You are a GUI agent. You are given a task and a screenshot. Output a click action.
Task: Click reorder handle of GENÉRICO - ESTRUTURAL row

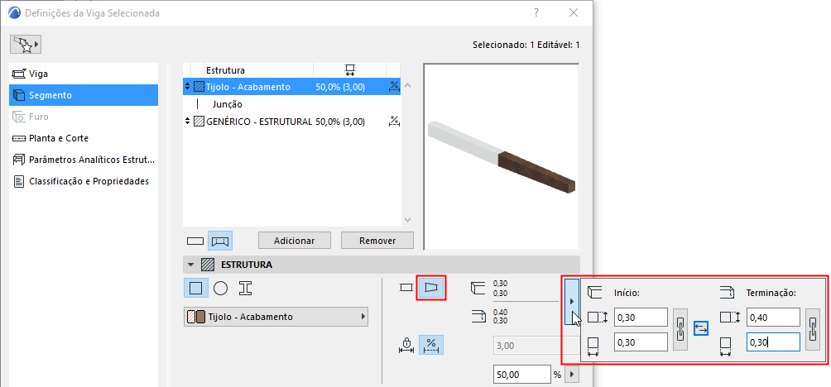point(187,122)
